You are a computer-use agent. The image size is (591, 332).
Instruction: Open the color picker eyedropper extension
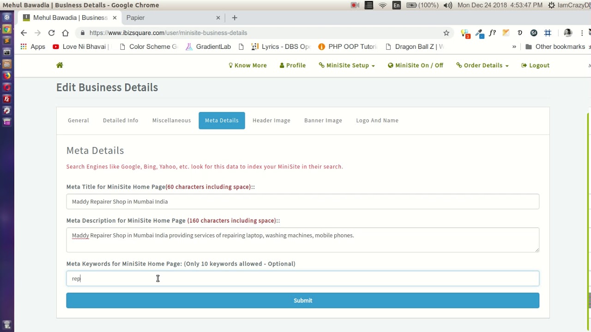tap(479, 33)
